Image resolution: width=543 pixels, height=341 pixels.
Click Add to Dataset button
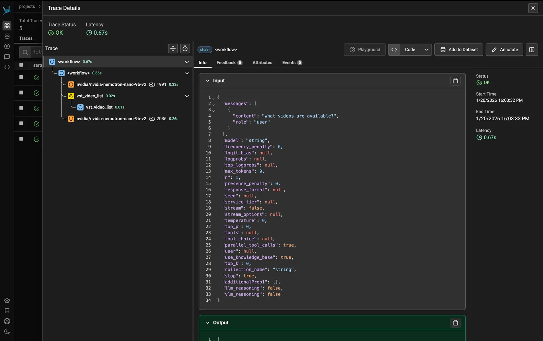tap(459, 49)
